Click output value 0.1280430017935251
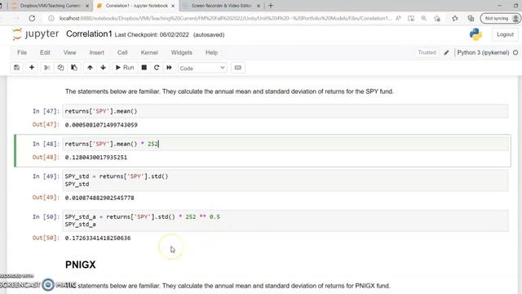 [96, 158]
